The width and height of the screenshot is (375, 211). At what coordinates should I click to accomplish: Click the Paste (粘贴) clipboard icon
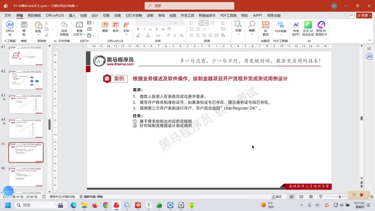(x=38, y=25)
